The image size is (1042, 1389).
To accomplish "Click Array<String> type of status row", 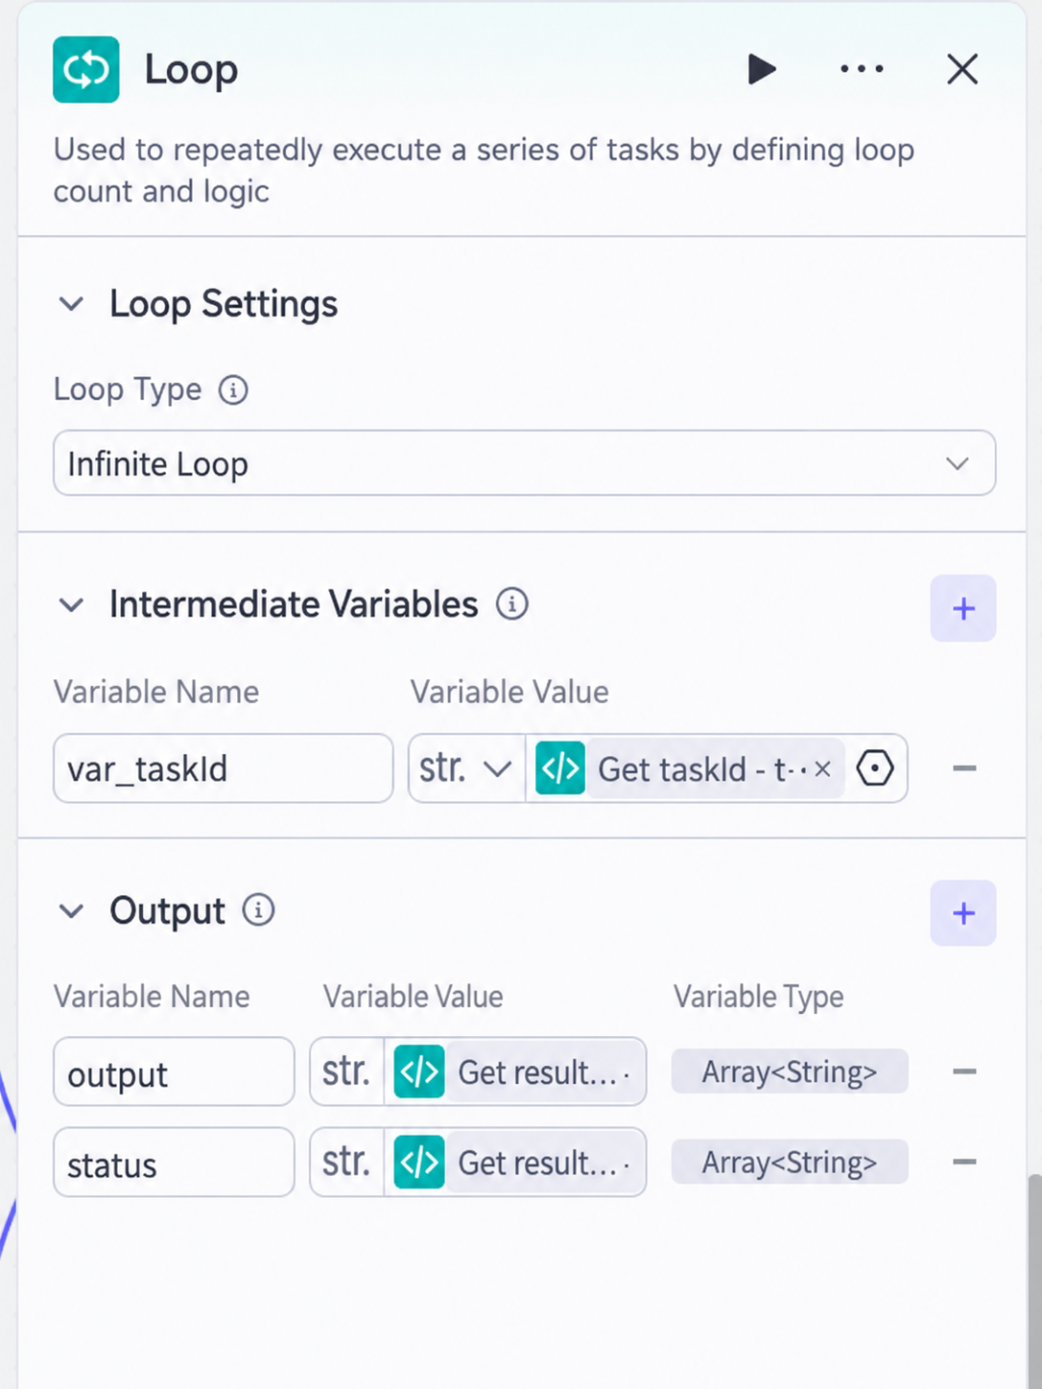I will click(790, 1162).
